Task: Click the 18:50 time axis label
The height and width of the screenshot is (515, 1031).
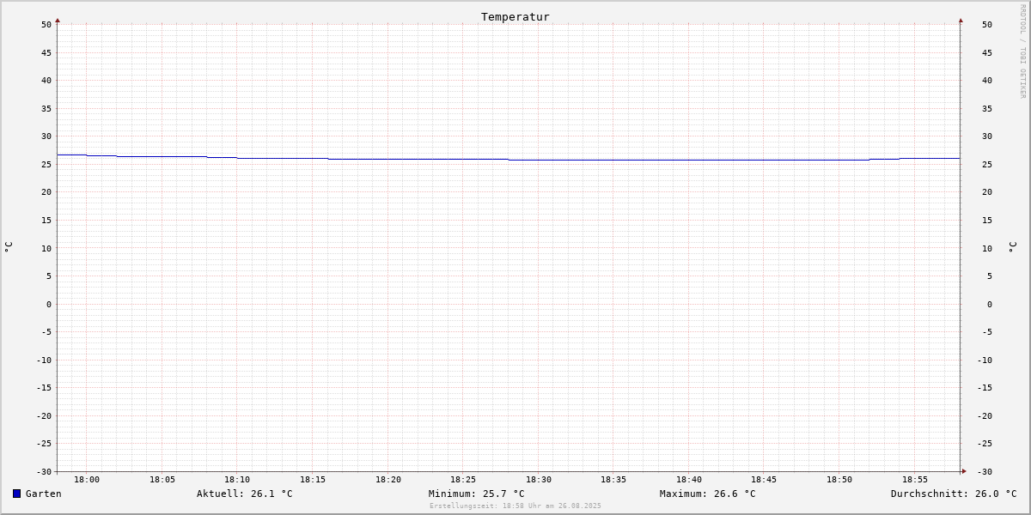Action: 839,480
